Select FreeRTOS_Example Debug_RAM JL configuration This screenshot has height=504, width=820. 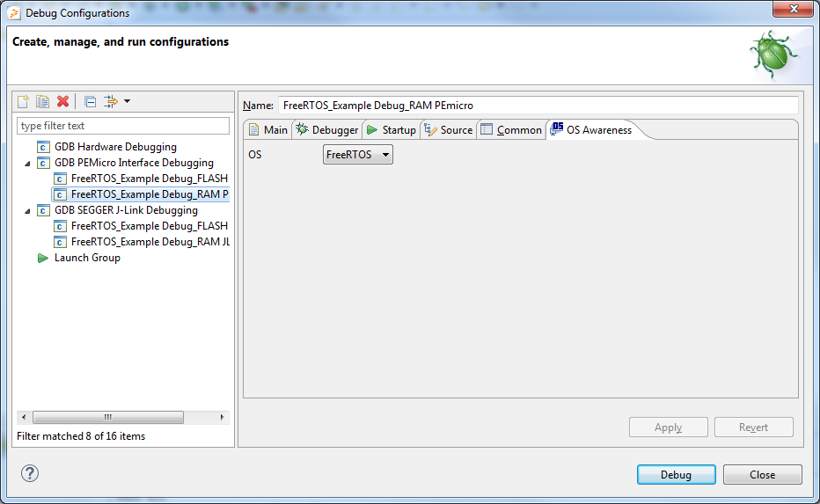point(150,242)
